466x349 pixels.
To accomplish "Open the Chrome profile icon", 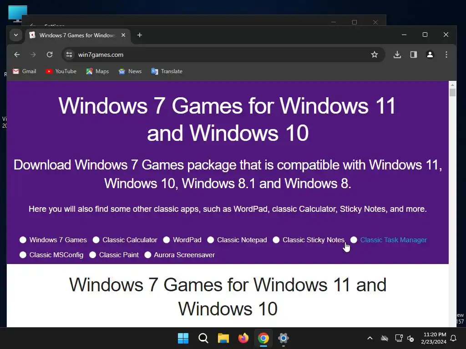I will 430,55.
